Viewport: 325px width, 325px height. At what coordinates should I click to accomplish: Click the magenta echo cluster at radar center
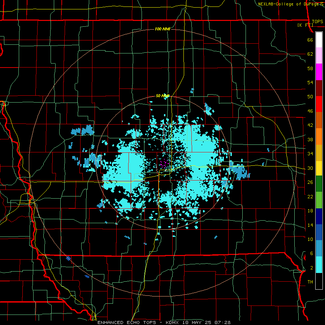tap(164, 163)
